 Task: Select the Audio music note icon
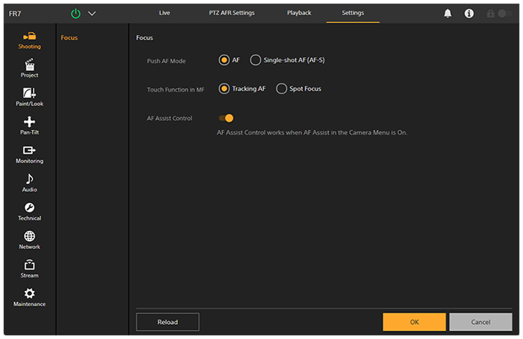click(29, 183)
